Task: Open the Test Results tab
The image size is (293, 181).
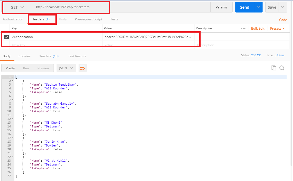Action: click(77, 56)
